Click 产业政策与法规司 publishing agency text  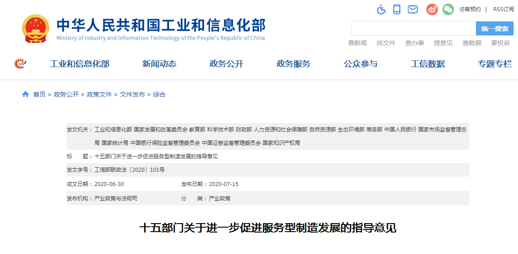(x=115, y=198)
